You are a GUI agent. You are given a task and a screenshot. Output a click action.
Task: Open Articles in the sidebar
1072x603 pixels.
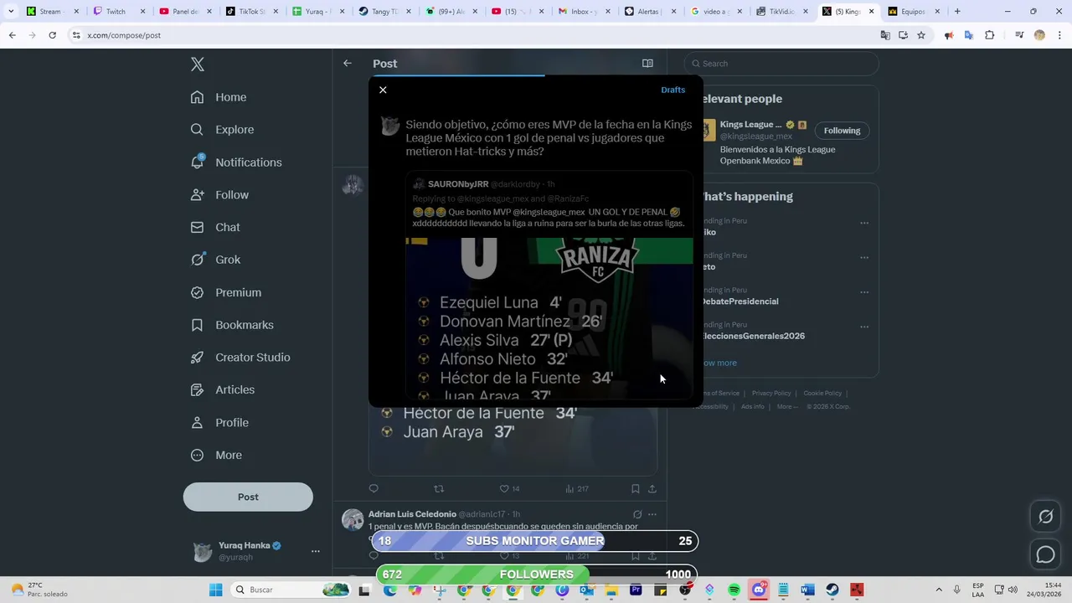pos(223,389)
